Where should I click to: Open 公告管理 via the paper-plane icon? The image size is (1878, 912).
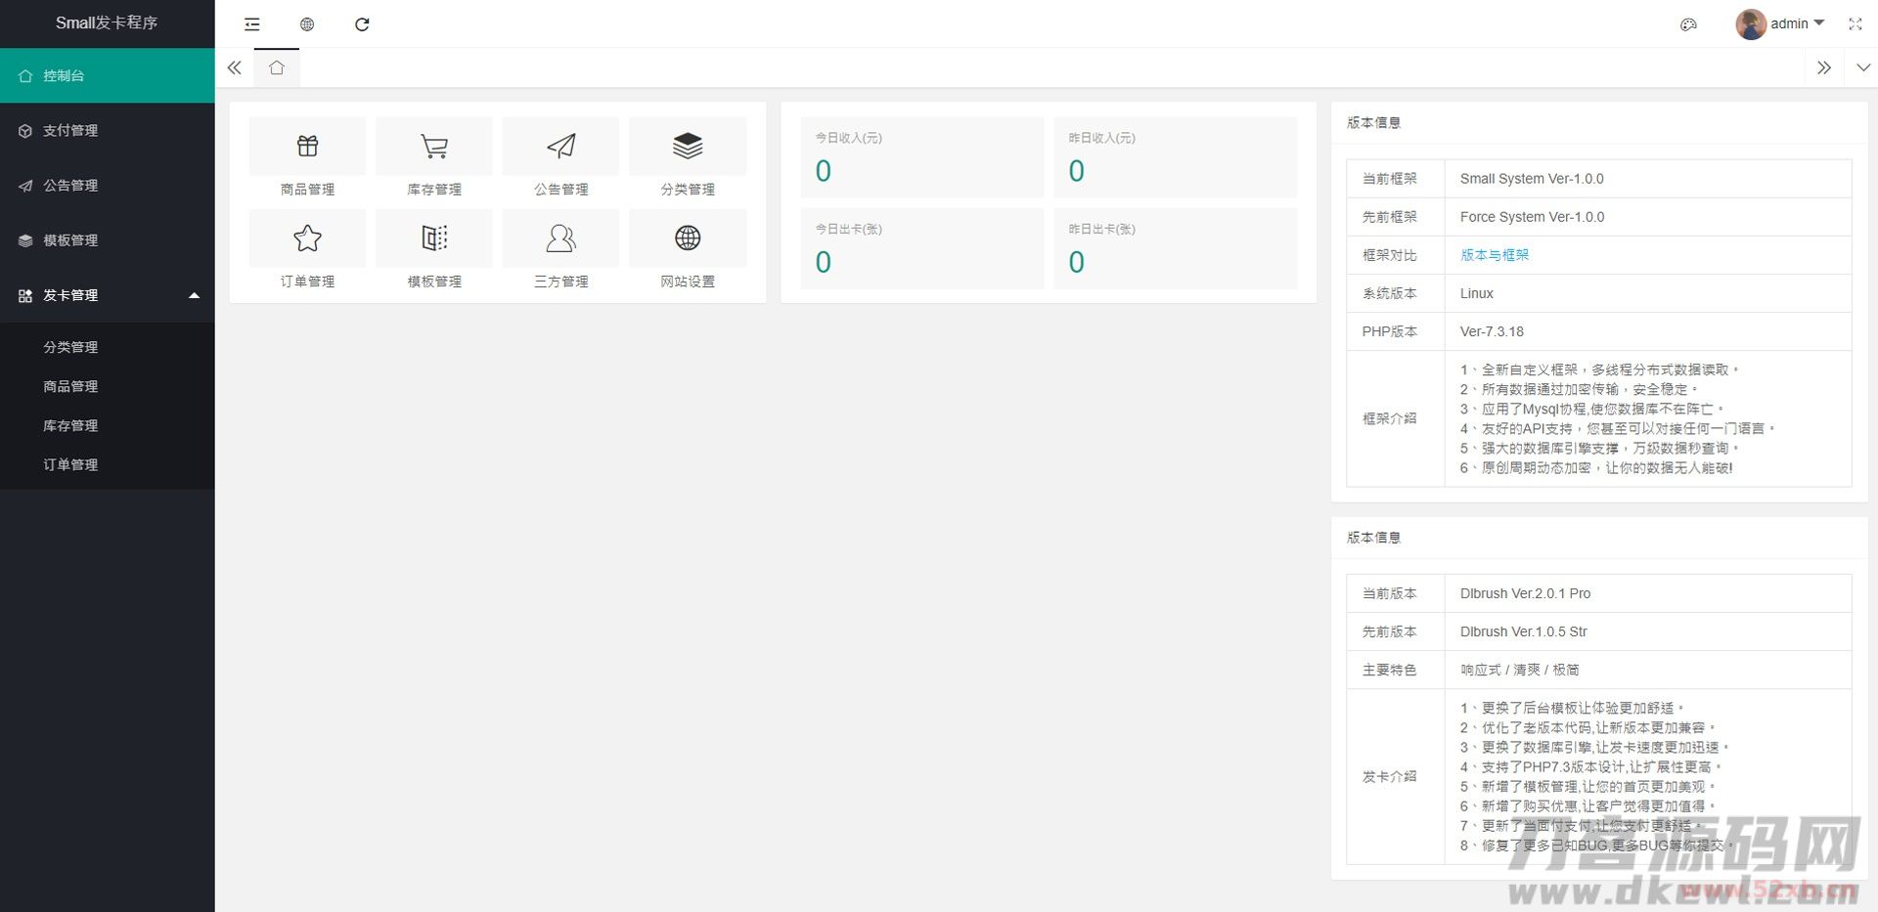tap(560, 145)
